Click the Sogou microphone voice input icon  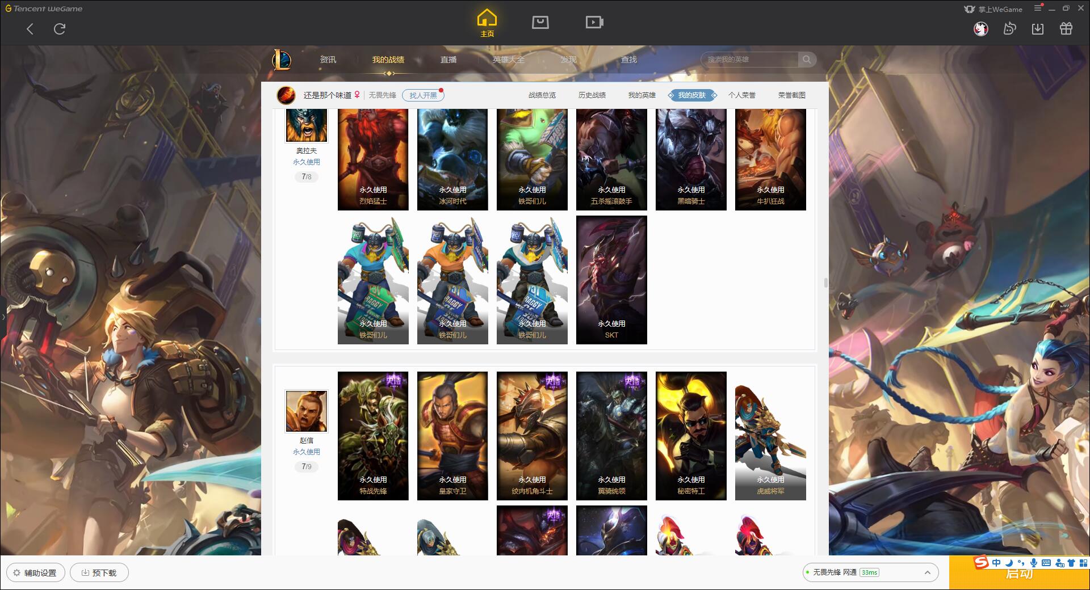tap(1034, 563)
